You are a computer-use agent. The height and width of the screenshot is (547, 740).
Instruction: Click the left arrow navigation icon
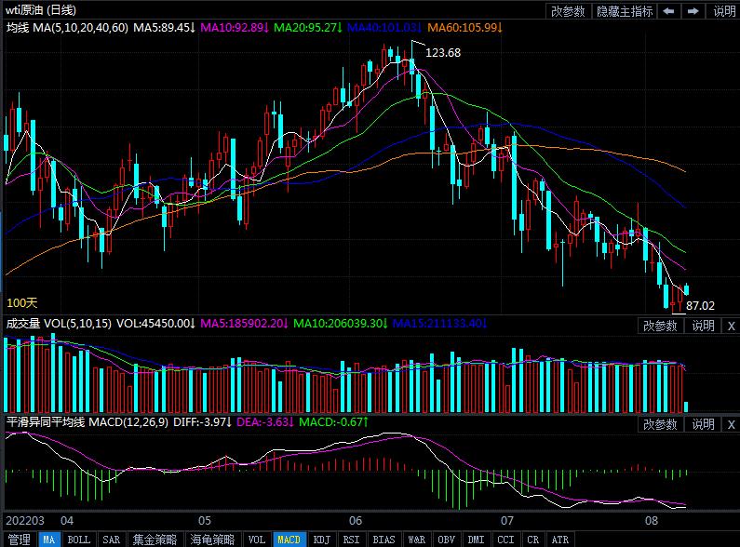click(669, 11)
